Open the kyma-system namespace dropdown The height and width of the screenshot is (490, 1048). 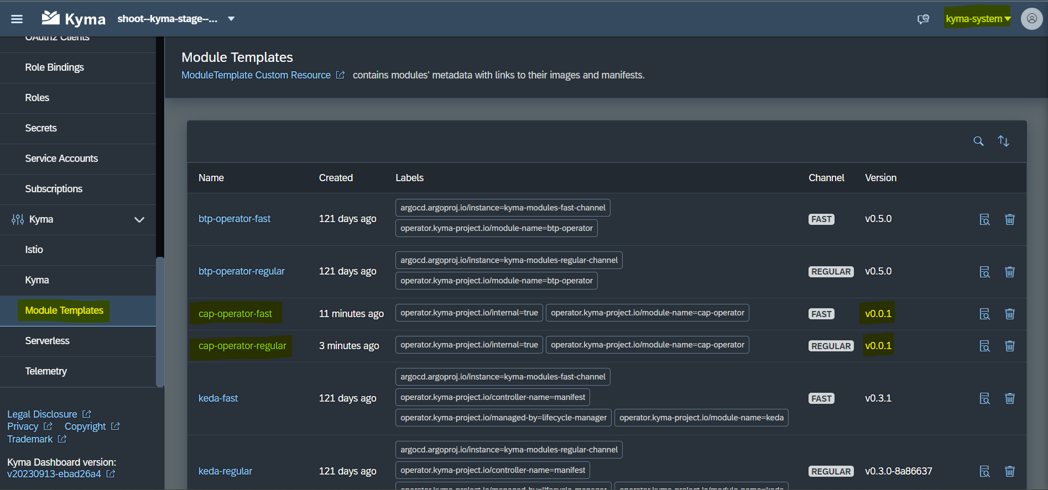pyautogui.click(x=977, y=19)
